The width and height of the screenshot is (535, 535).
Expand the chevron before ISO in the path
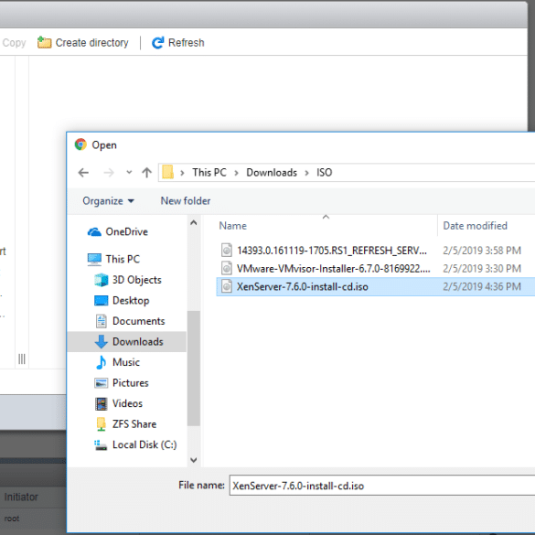pyautogui.click(x=306, y=173)
